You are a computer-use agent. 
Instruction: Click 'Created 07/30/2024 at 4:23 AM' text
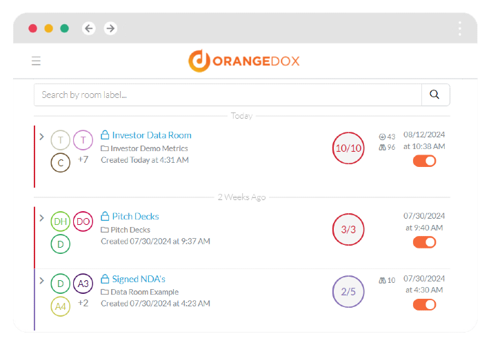pos(155,304)
